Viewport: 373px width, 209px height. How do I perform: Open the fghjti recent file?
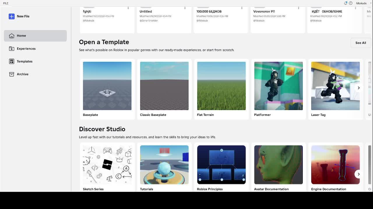pyautogui.click(x=107, y=20)
